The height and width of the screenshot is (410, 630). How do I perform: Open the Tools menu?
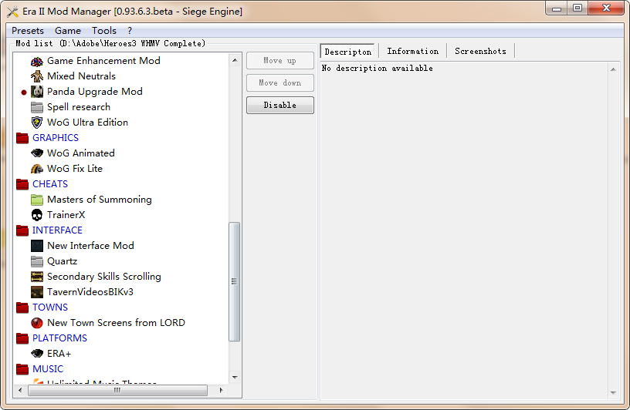(x=104, y=31)
